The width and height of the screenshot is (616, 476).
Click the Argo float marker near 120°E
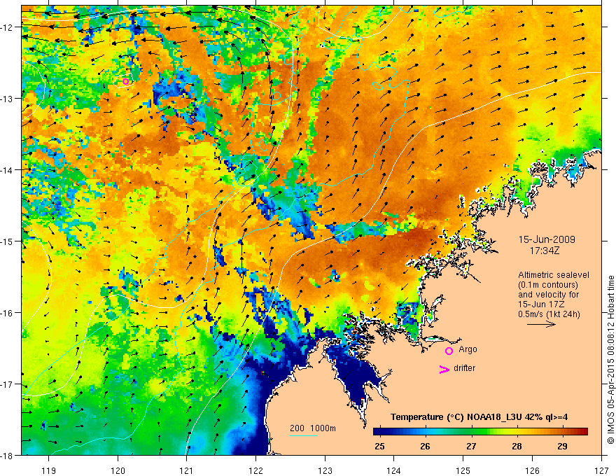[x=125, y=81]
